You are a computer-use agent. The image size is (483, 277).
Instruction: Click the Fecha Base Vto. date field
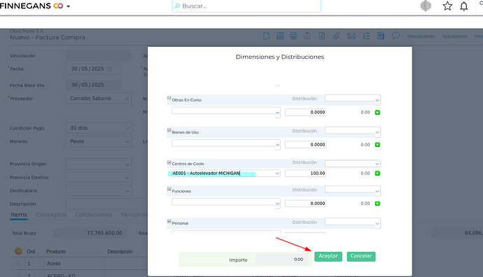93,85
